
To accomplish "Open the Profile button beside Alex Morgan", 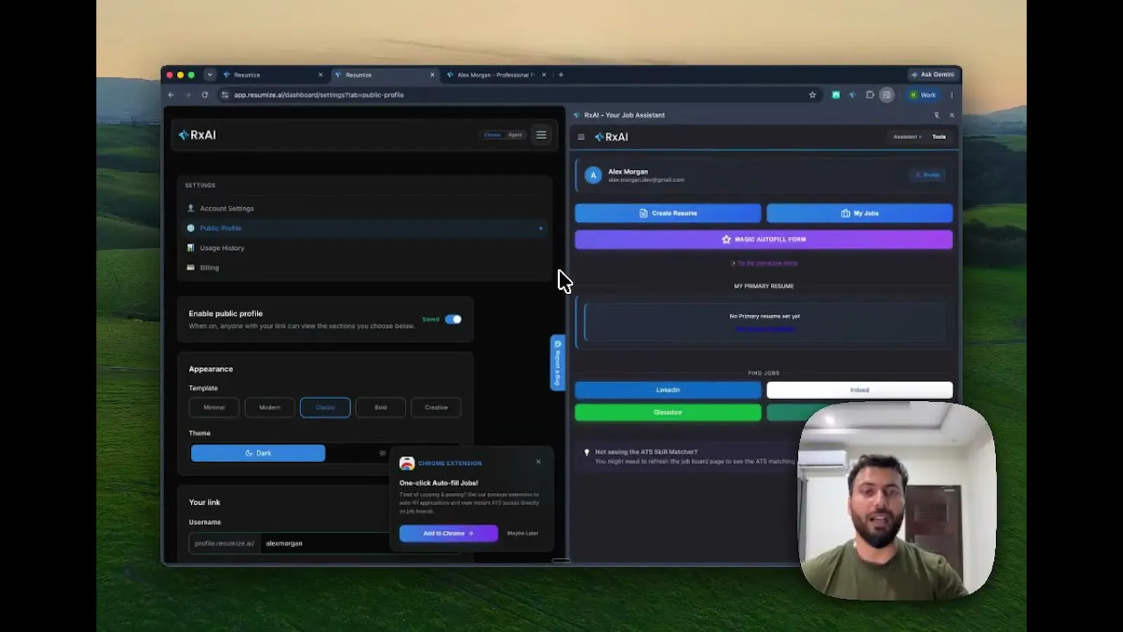I will [x=927, y=175].
